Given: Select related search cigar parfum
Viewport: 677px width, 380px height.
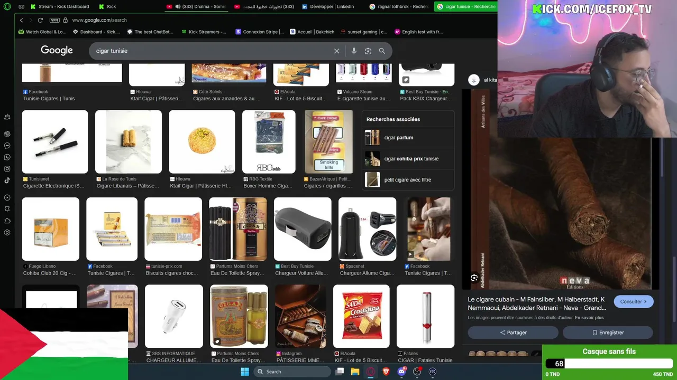Looking at the screenshot, I should click(x=408, y=138).
